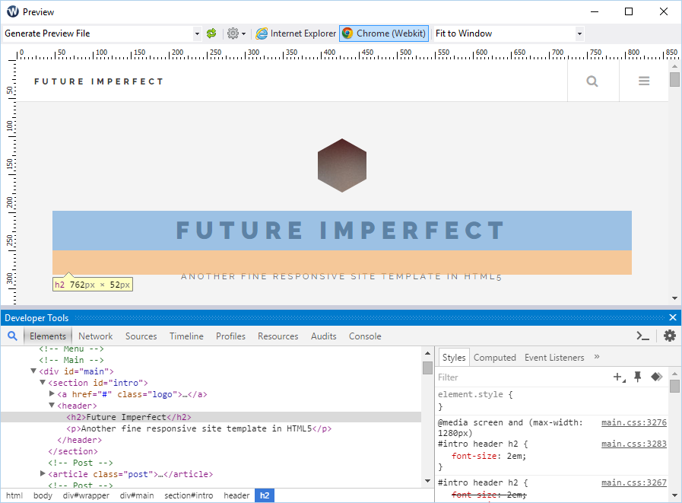
Task: Select the Chrome (Webkit) rendering engine
Action: coord(383,33)
